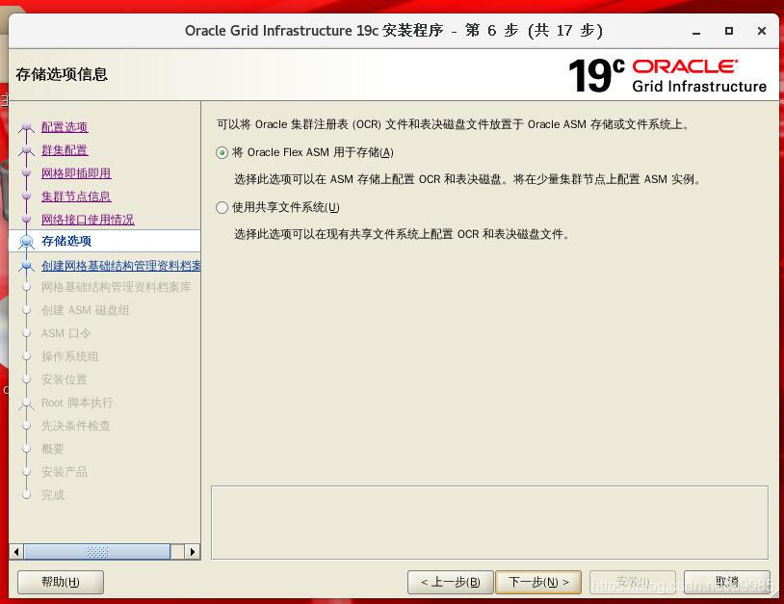Screen dimensions: 784x604
Task: Open the 配置选项 step link
Action: (65, 127)
